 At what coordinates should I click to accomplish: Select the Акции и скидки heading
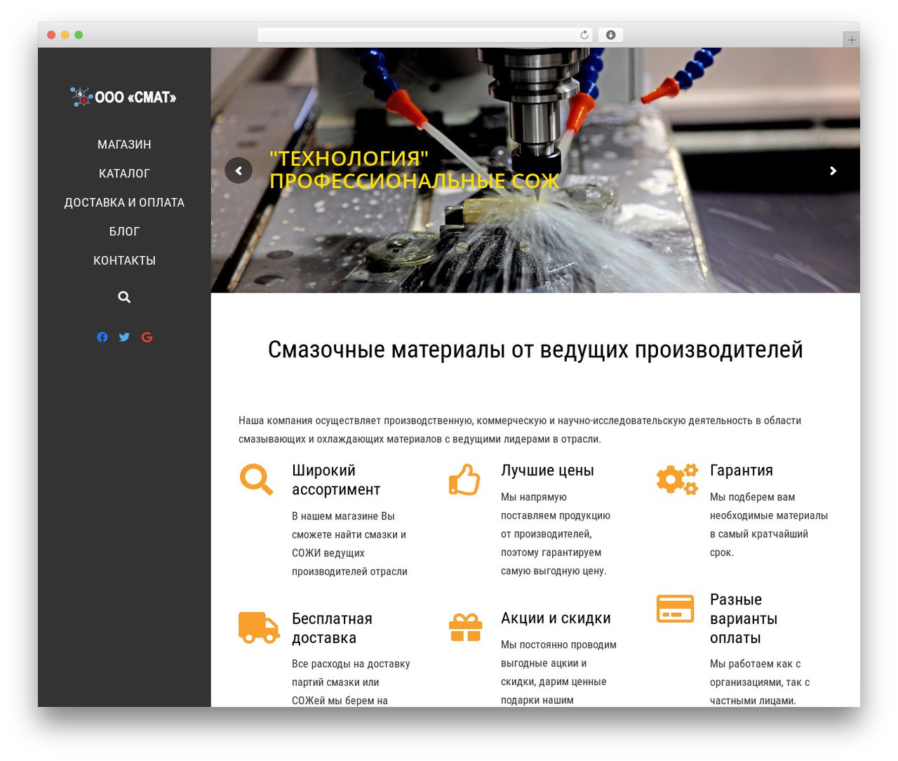(556, 618)
